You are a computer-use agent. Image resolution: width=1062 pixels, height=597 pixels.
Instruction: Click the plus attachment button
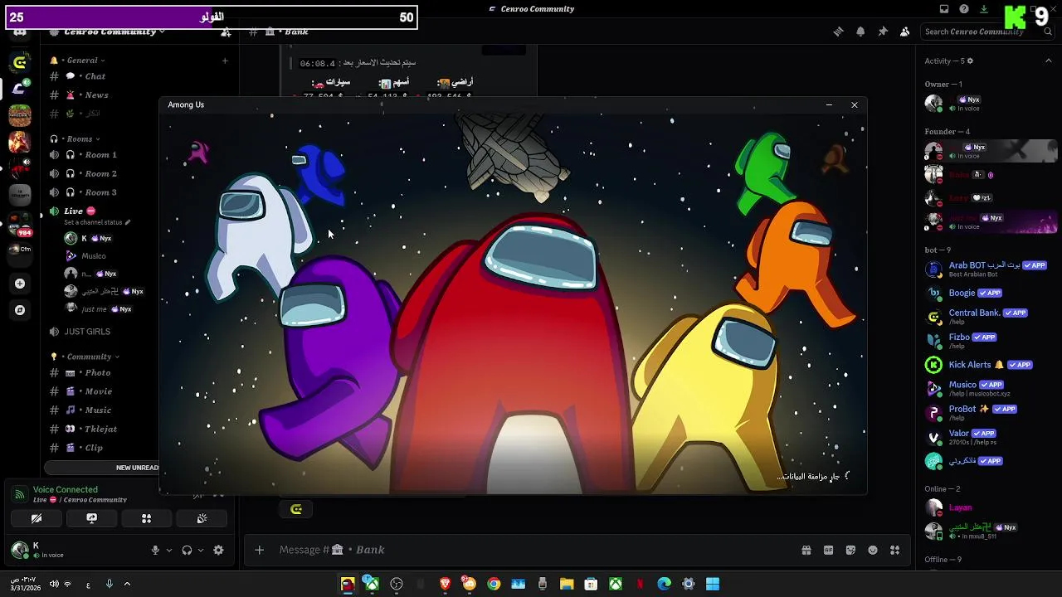coord(259,550)
